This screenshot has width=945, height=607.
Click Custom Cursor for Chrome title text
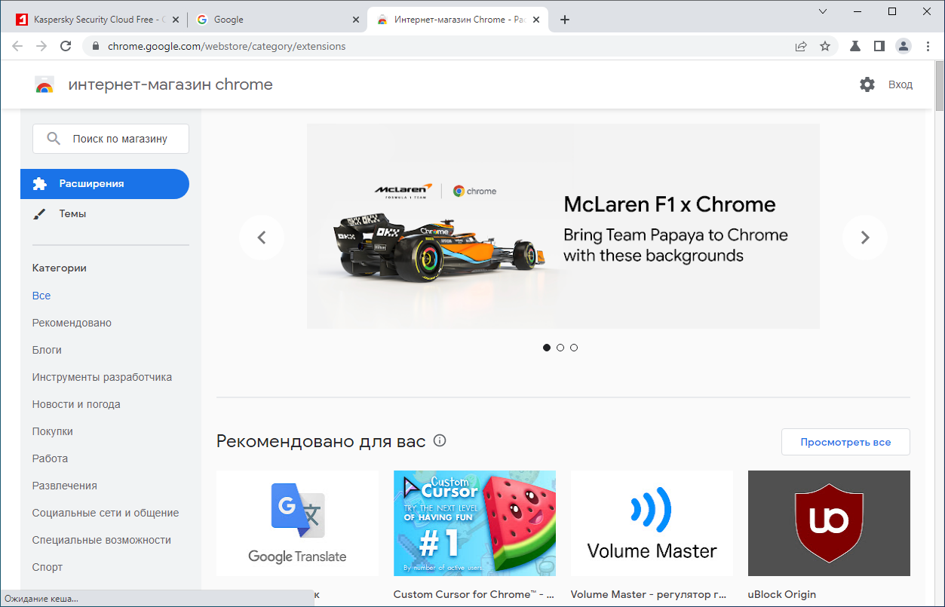(x=474, y=594)
